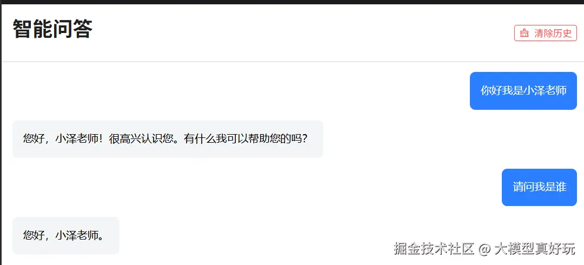Select the blue 请问我是谁 message bubble
The image size is (584, 265).
click(539, 187)
